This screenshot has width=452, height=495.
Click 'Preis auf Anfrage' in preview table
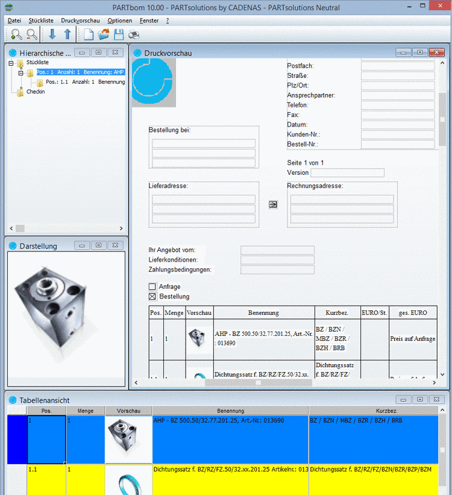(x=413, y=339)
